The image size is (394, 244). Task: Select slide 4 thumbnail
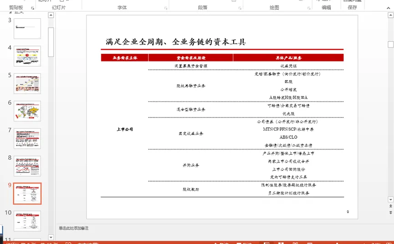pos(27,56)
